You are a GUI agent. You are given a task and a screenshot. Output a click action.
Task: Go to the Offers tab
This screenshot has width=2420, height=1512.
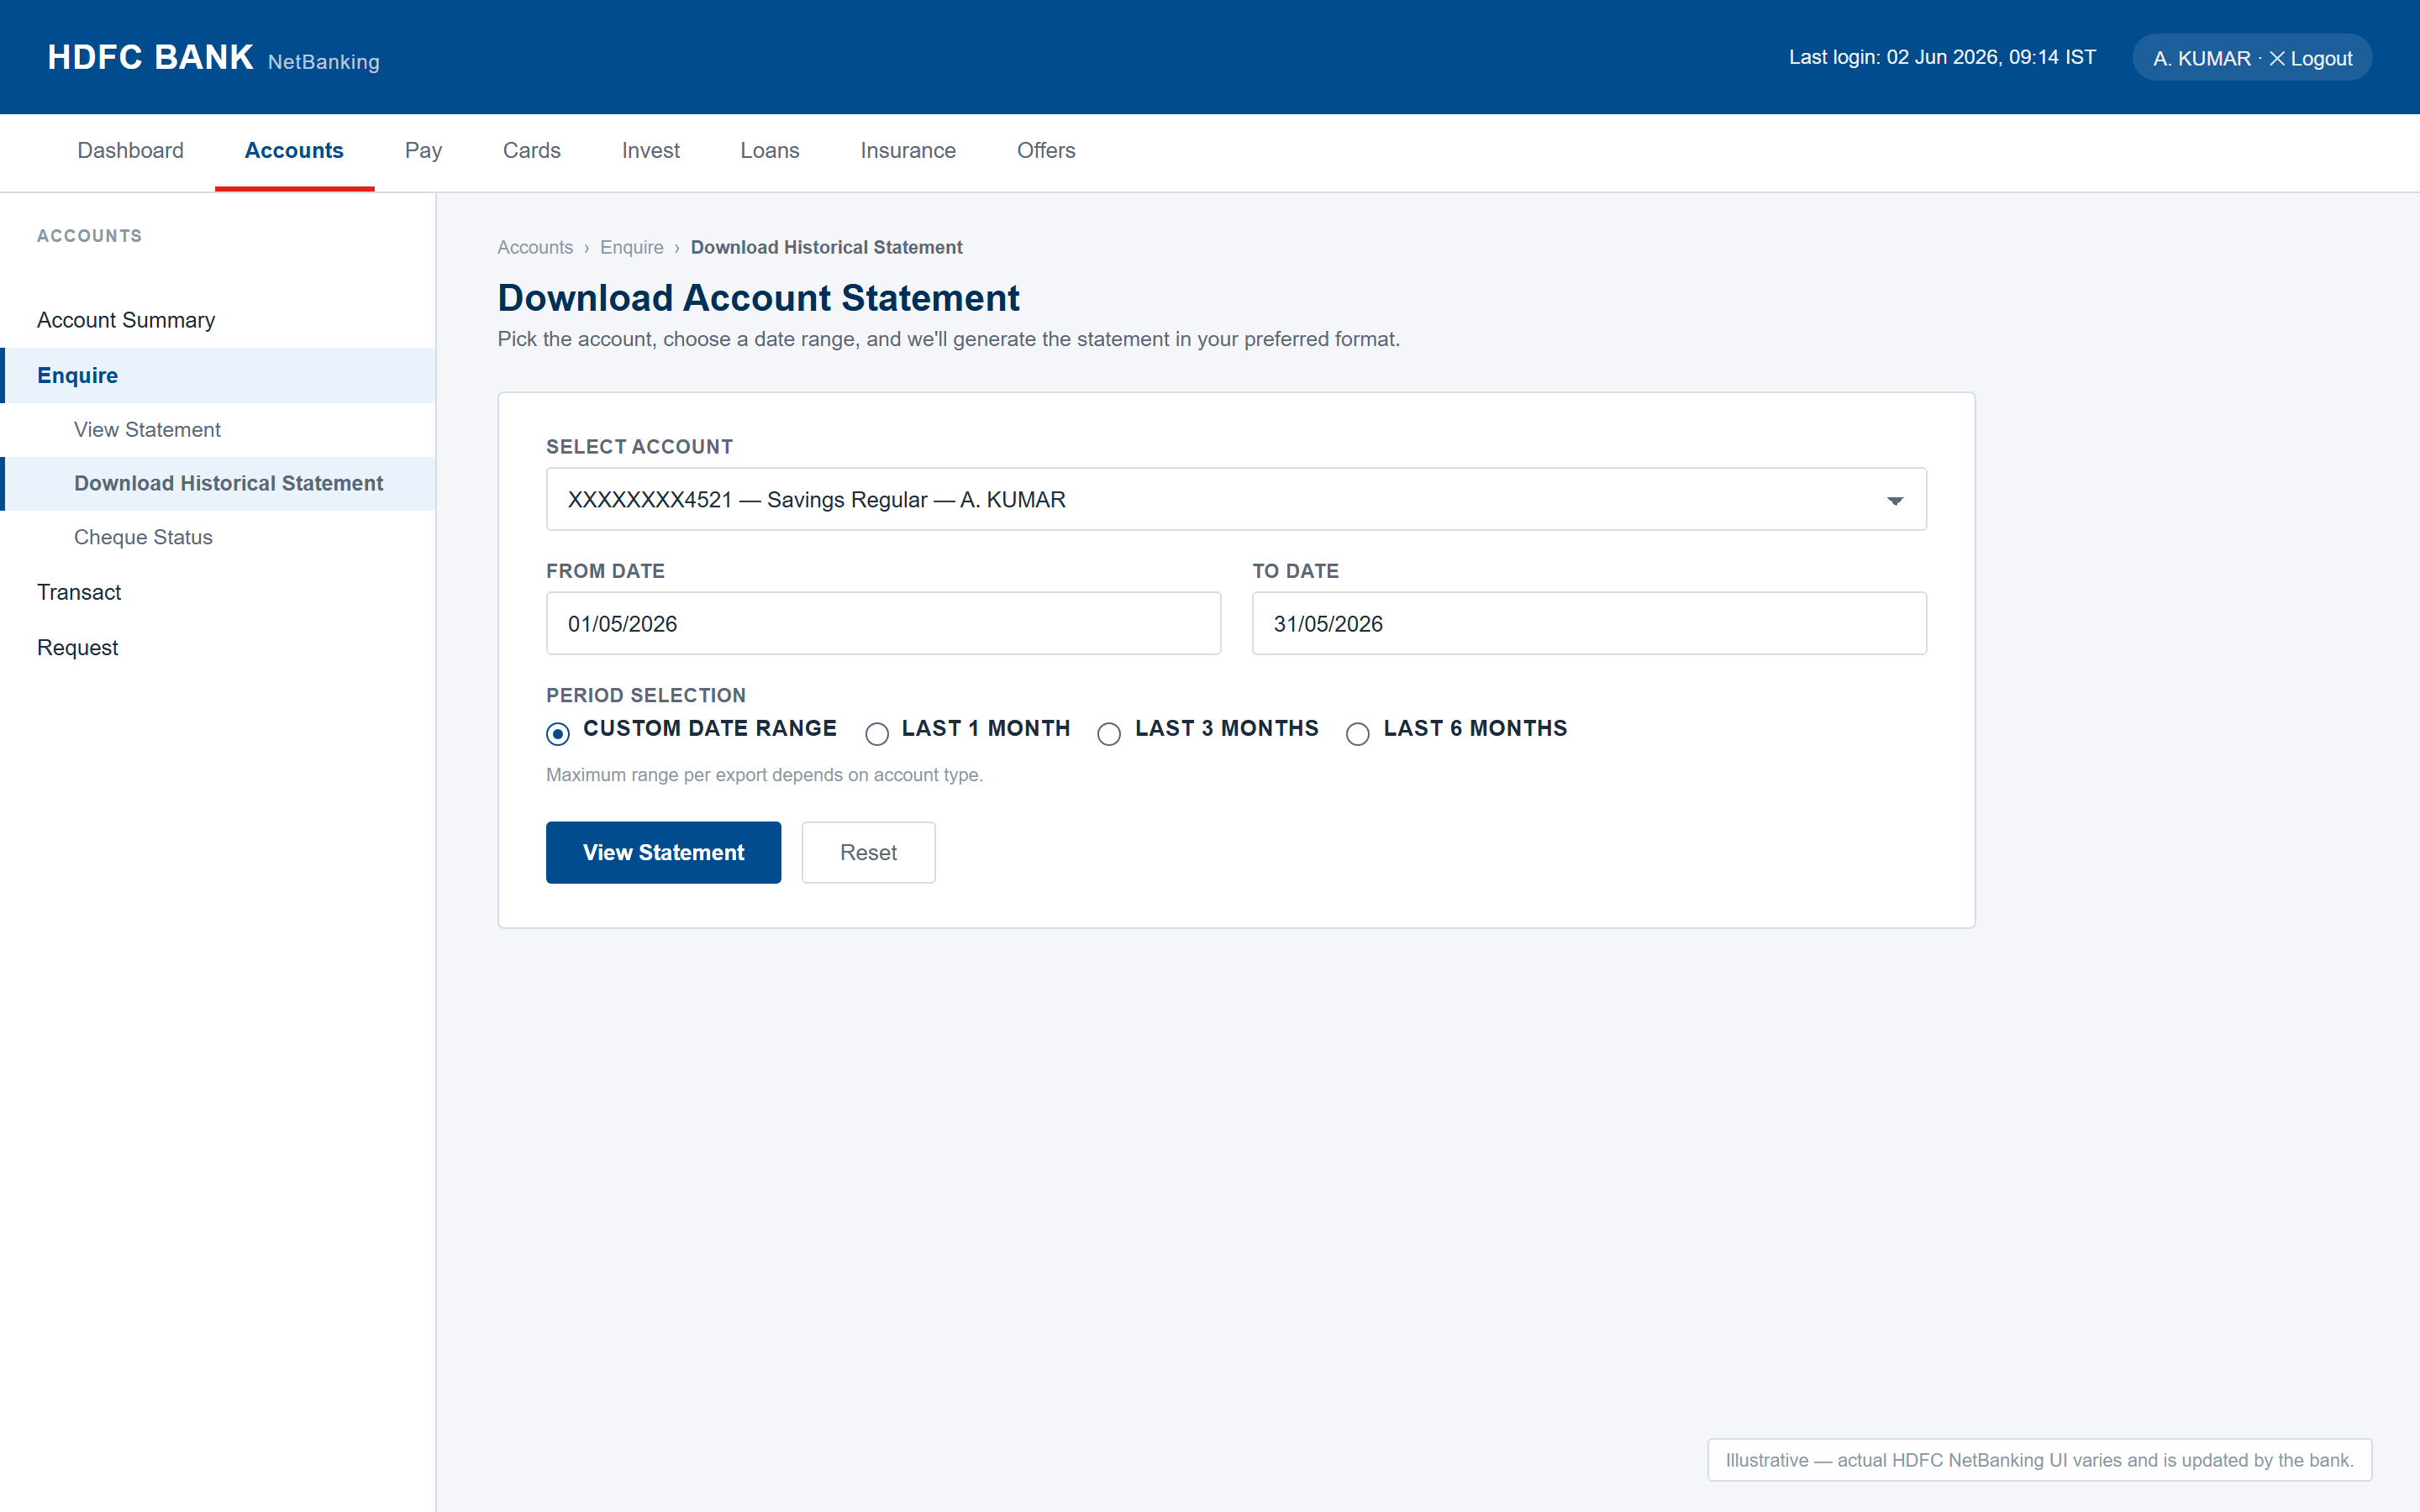(x=1046, y=151)
